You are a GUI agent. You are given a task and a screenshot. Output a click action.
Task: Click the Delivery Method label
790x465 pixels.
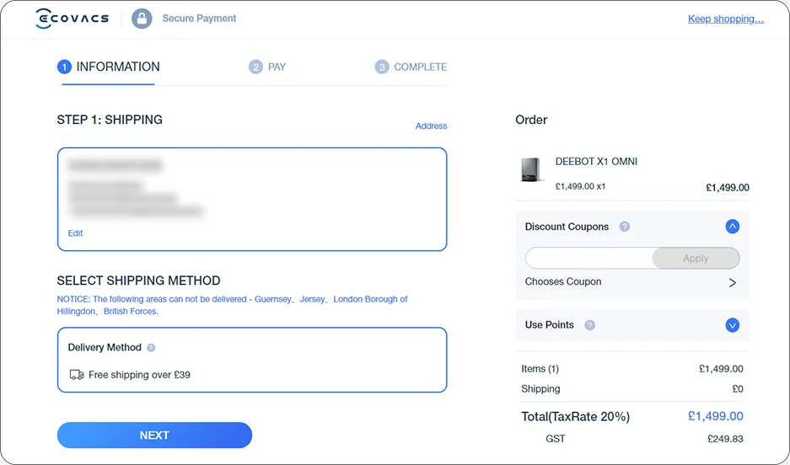point(105,348)
